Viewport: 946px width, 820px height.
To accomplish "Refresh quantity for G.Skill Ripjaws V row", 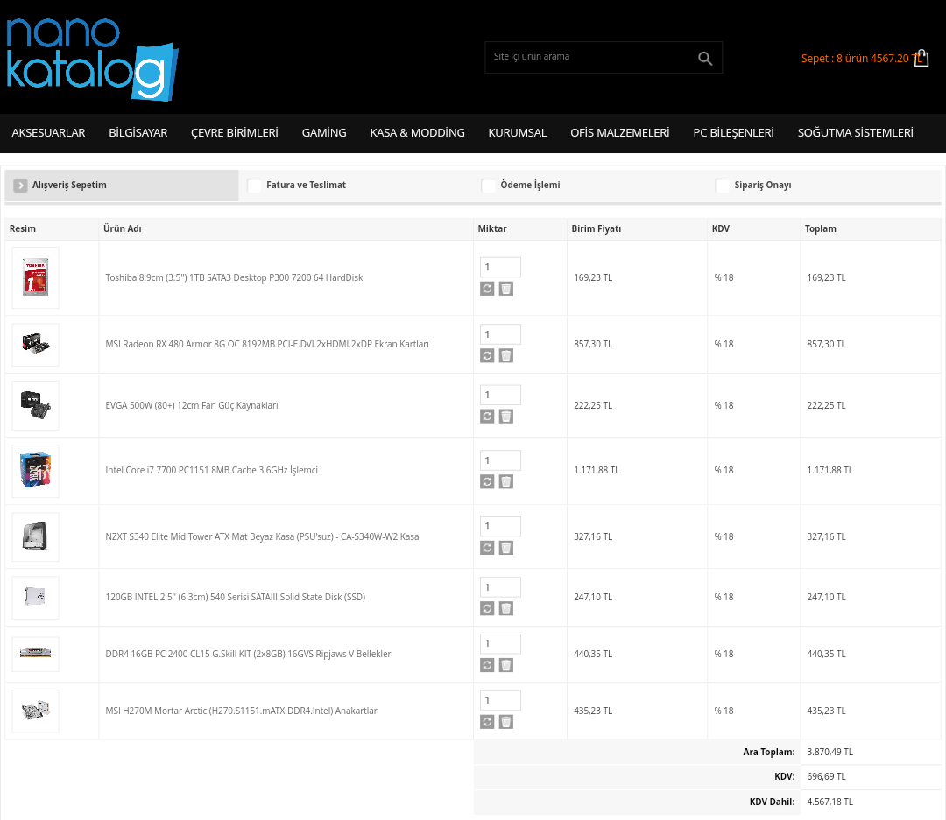I will pos(487,665).
